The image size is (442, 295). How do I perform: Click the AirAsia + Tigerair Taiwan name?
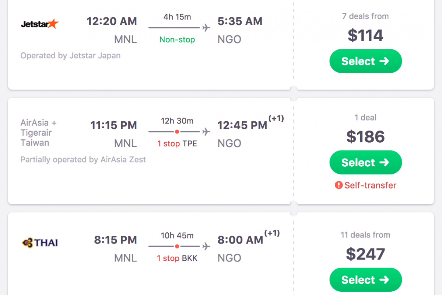point(39,133)
